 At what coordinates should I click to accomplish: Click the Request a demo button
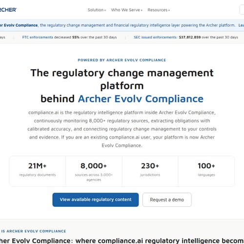tap(167, 200)
